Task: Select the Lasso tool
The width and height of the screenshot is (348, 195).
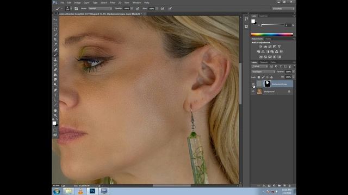Action: click(x=55, y=29)
